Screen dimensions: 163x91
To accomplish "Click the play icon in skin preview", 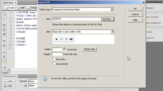I will coord(57,39).
